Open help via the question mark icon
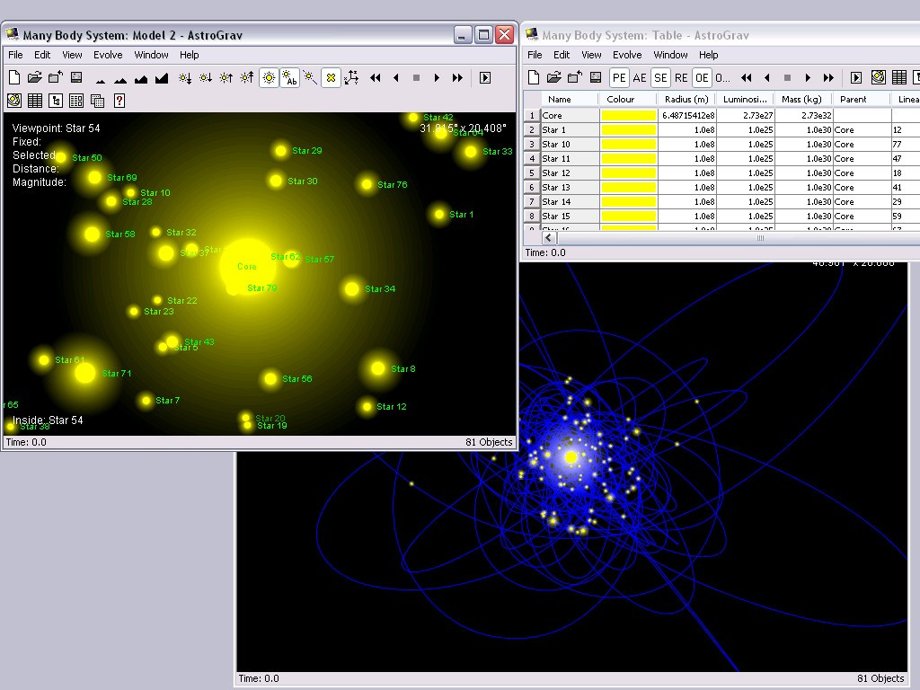This screenshot has width=920, height=690. [x=119, y=101]
